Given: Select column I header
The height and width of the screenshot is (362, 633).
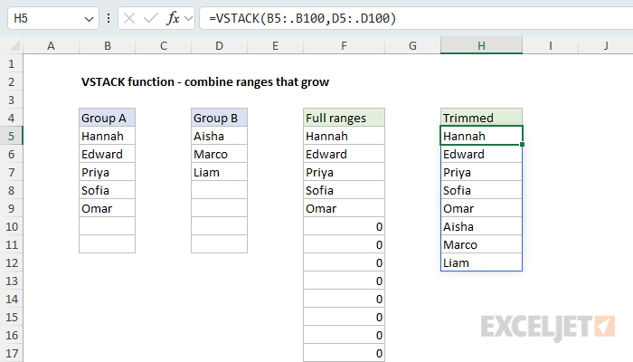Looking at the screenshot, I should pos(550,45).
